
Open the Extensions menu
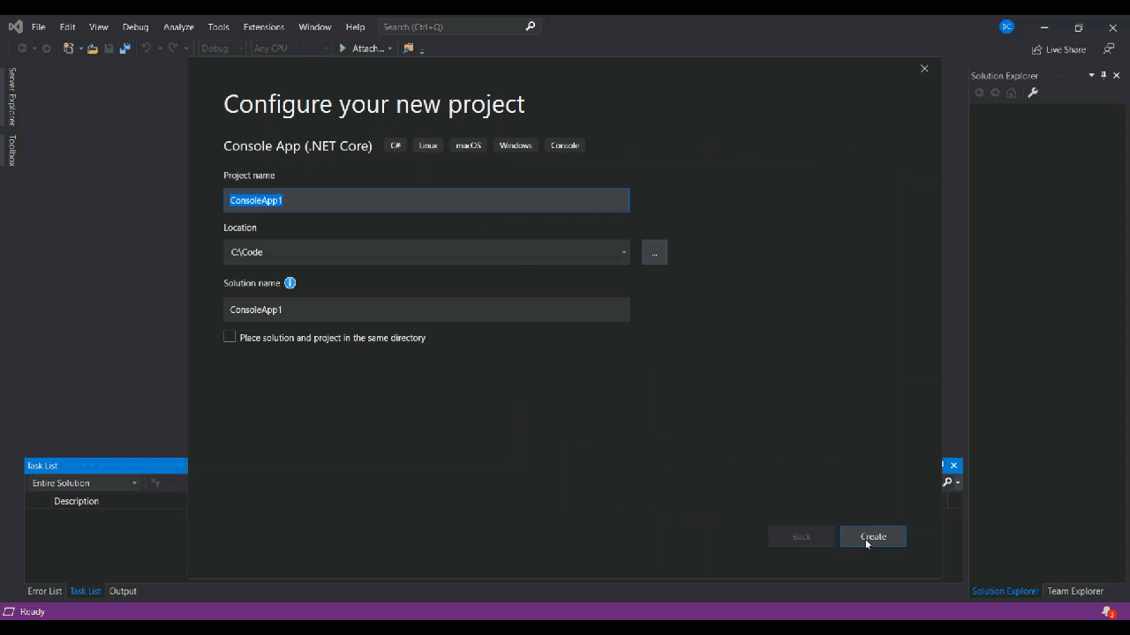[x=264, y=27]
